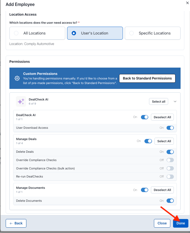The height and width of the screenshot is (233, 190).
Task: Click the Custom Permissions gear icon
Action: pyautogui.click(x=17, y=78)
